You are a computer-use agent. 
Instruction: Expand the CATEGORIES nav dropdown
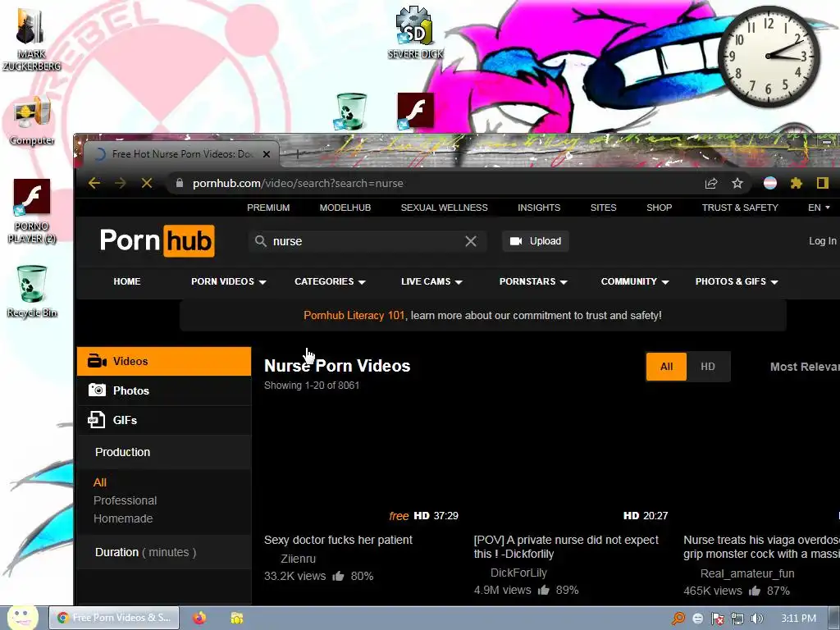[330, 281]
